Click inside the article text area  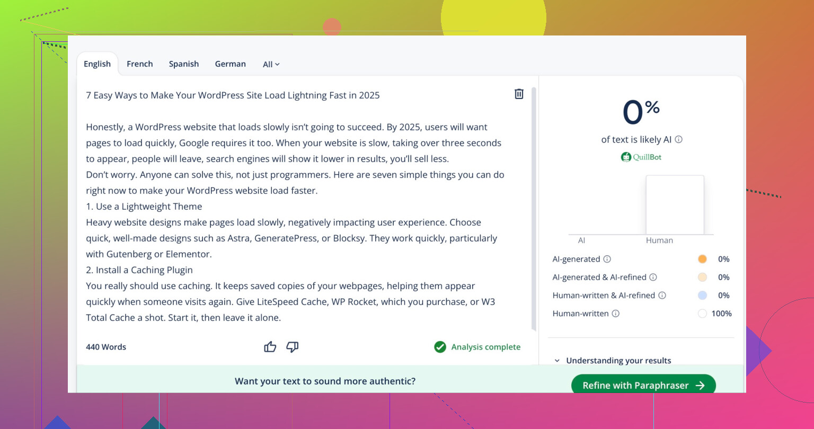click(294, 222)
